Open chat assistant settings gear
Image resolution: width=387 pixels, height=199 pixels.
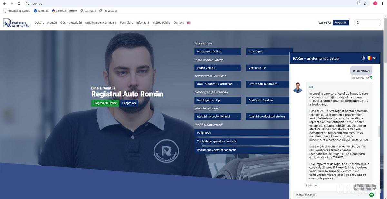point(363,58)
